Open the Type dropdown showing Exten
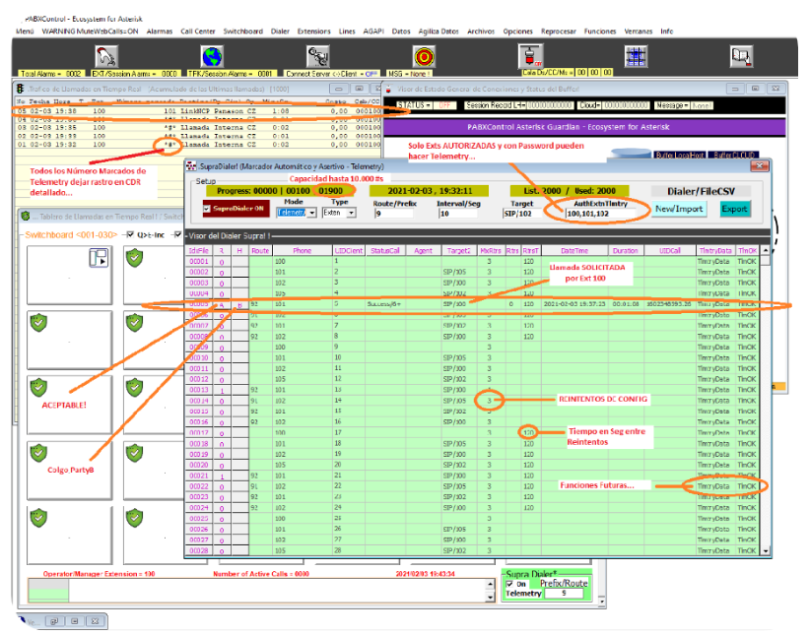This screenshot has width=809, height=635. (x=352, y=213)
